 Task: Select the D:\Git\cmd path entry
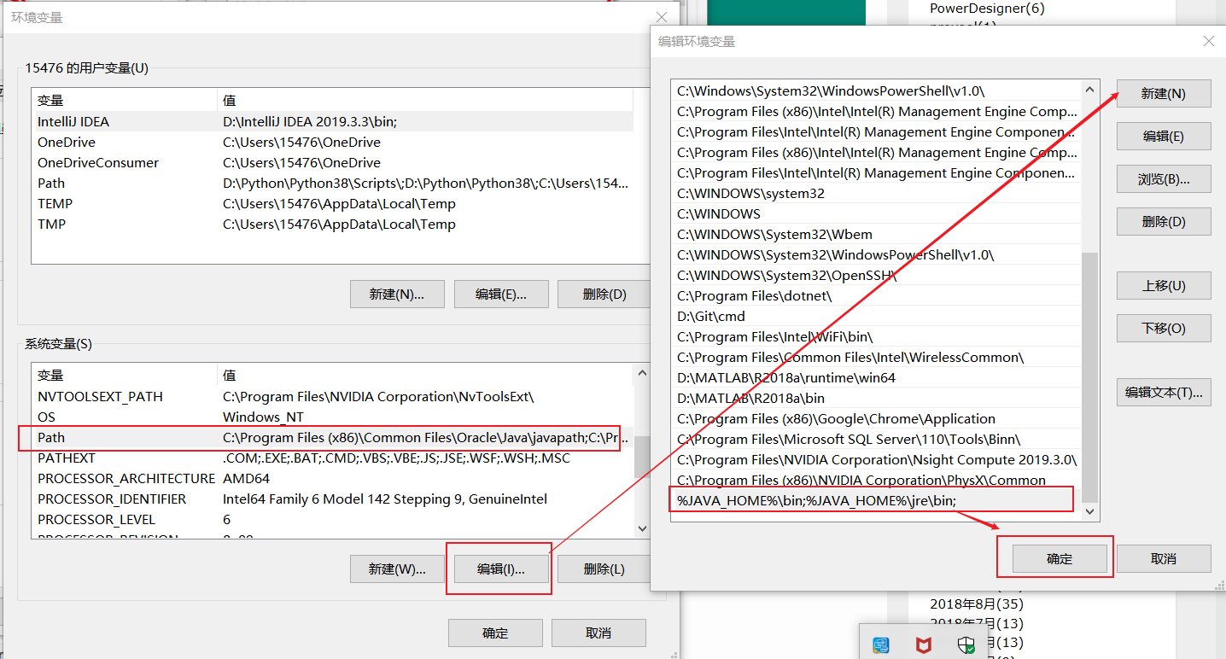click(876, 317)
